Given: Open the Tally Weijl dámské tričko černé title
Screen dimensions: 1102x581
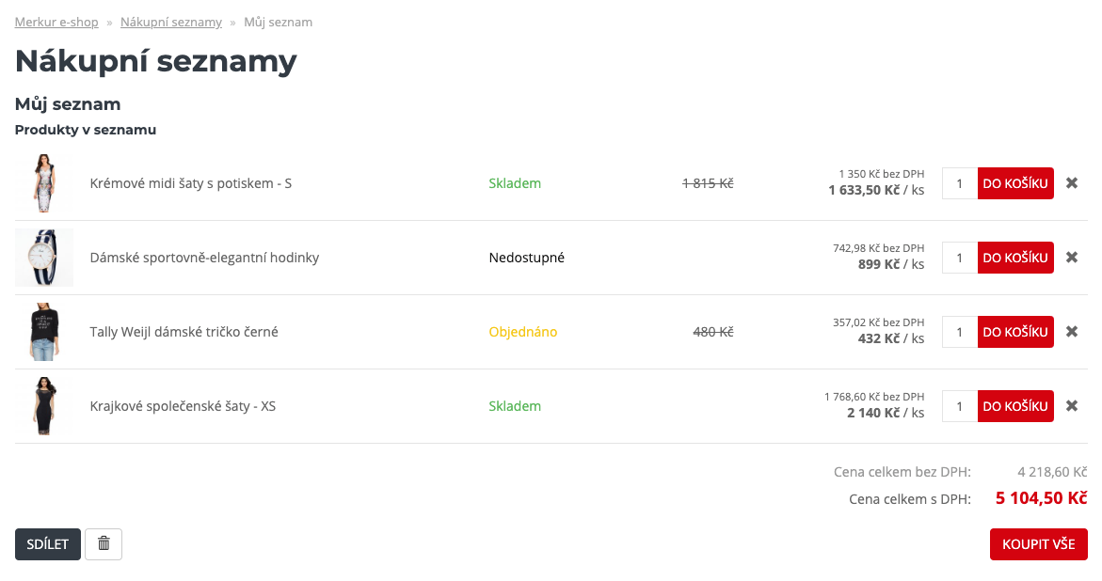Looking at the screenshot, I should pos(184,332).
